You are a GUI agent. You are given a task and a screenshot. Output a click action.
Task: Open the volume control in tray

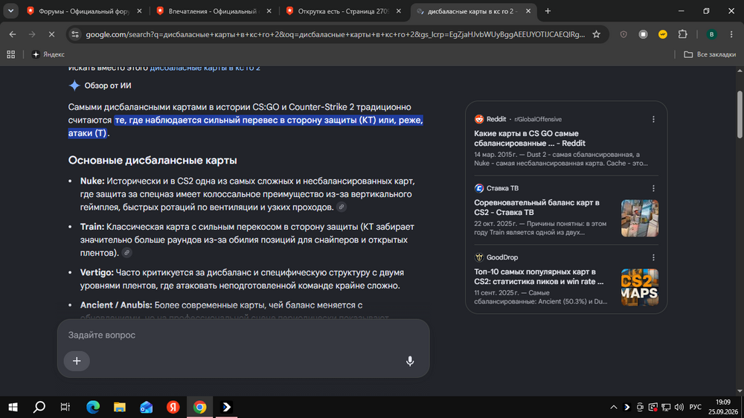point(679,407)
